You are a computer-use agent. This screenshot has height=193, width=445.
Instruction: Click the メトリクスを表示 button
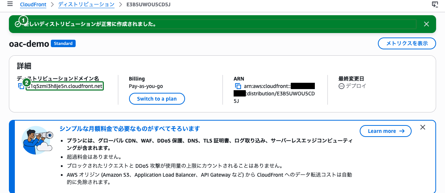point(407,43)
